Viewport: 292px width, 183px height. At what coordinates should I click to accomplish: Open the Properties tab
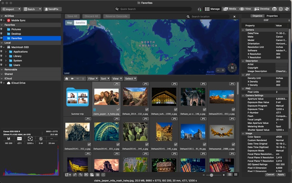[x=272, y=16]
